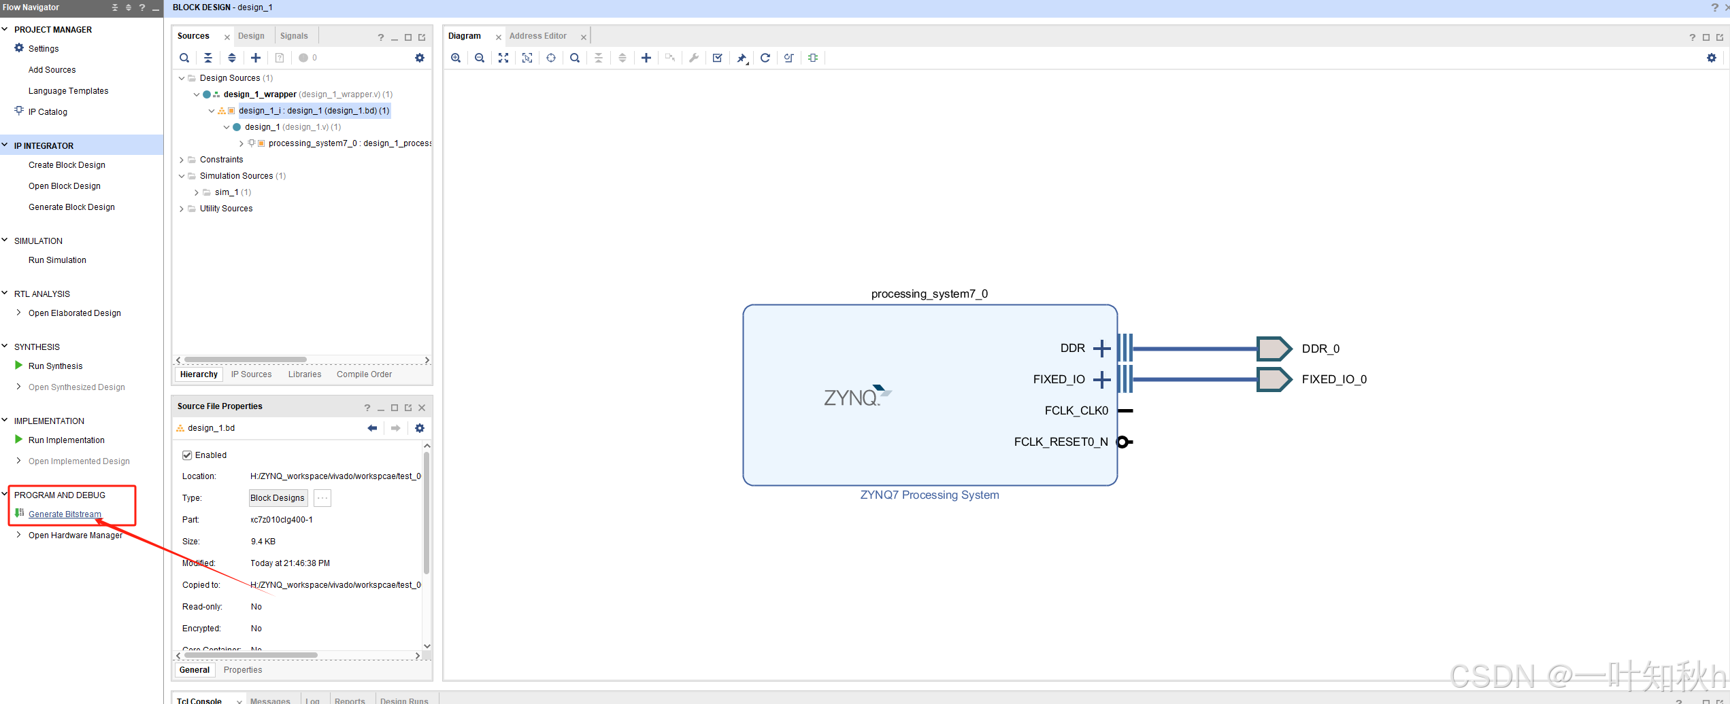Select area in the diagram toolbar
Image resolution: width=1730 pixels, height=704 pixels.
527,58
